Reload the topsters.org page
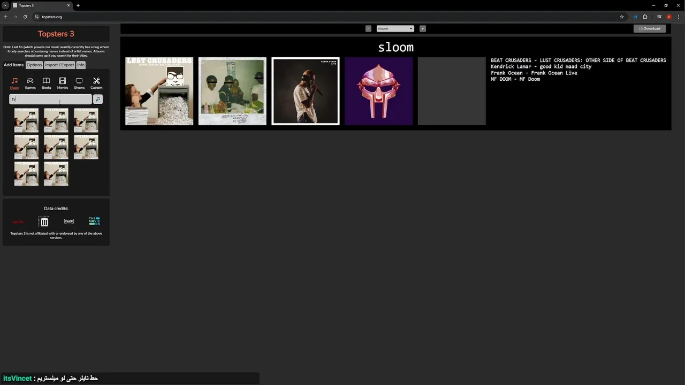 pos(25,17)
